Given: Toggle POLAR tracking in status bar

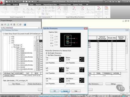Looking at the screenshot, I should point(41,96).
